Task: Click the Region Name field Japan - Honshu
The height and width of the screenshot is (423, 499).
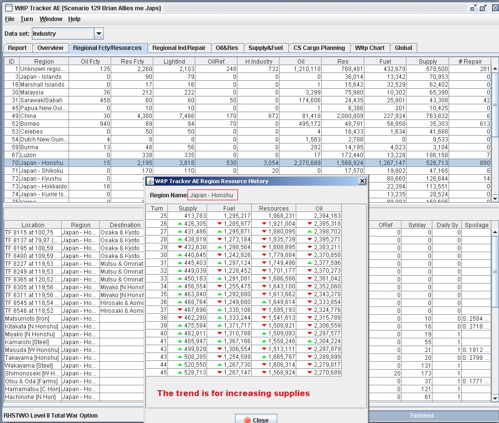Action: coord(213,195)
